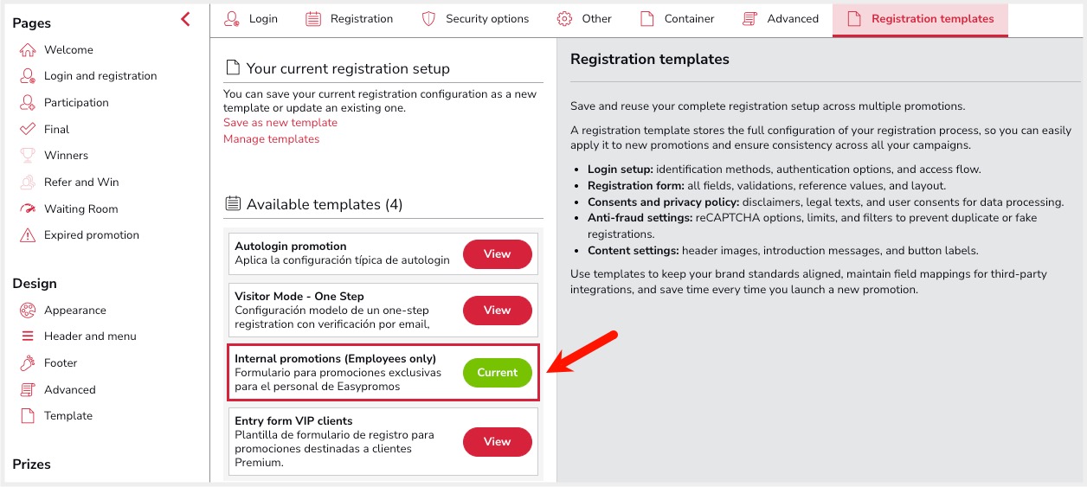Collapse the sidebar with red chevron
The height and width of the screenshot is (487, 1087).
tap(185, 19)
